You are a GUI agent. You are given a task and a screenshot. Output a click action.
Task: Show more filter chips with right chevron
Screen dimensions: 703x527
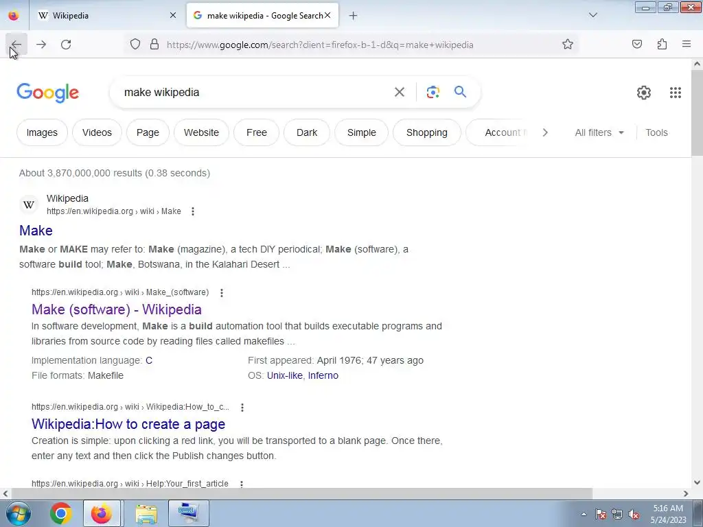pyautogui.click(x=545, y=132)
